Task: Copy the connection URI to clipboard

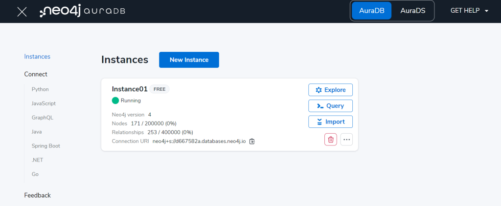Action: pos(252,142)
